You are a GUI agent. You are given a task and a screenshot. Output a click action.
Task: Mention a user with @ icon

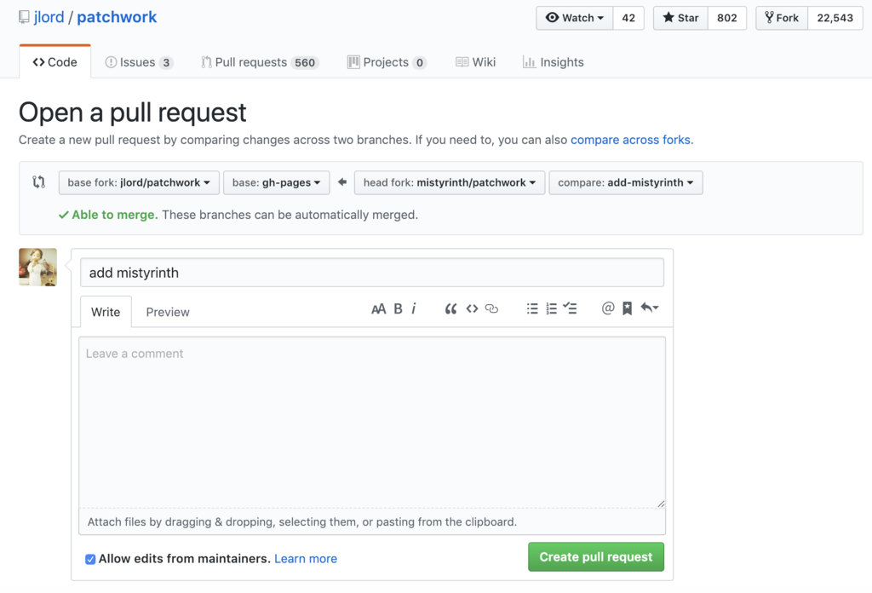(608, 308)
